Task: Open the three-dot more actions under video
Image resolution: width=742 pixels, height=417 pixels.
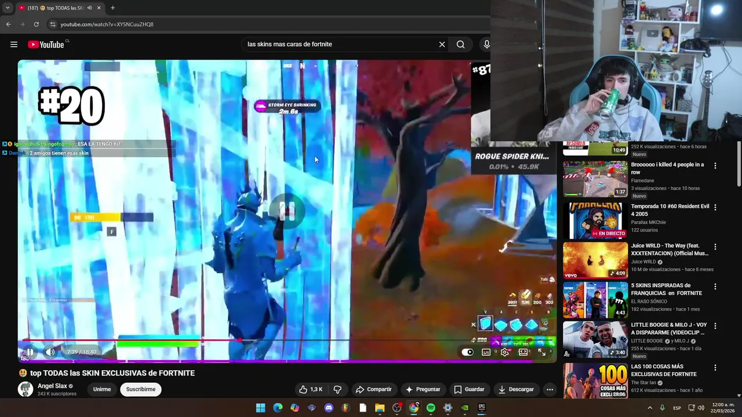Action: coord(550,389)
